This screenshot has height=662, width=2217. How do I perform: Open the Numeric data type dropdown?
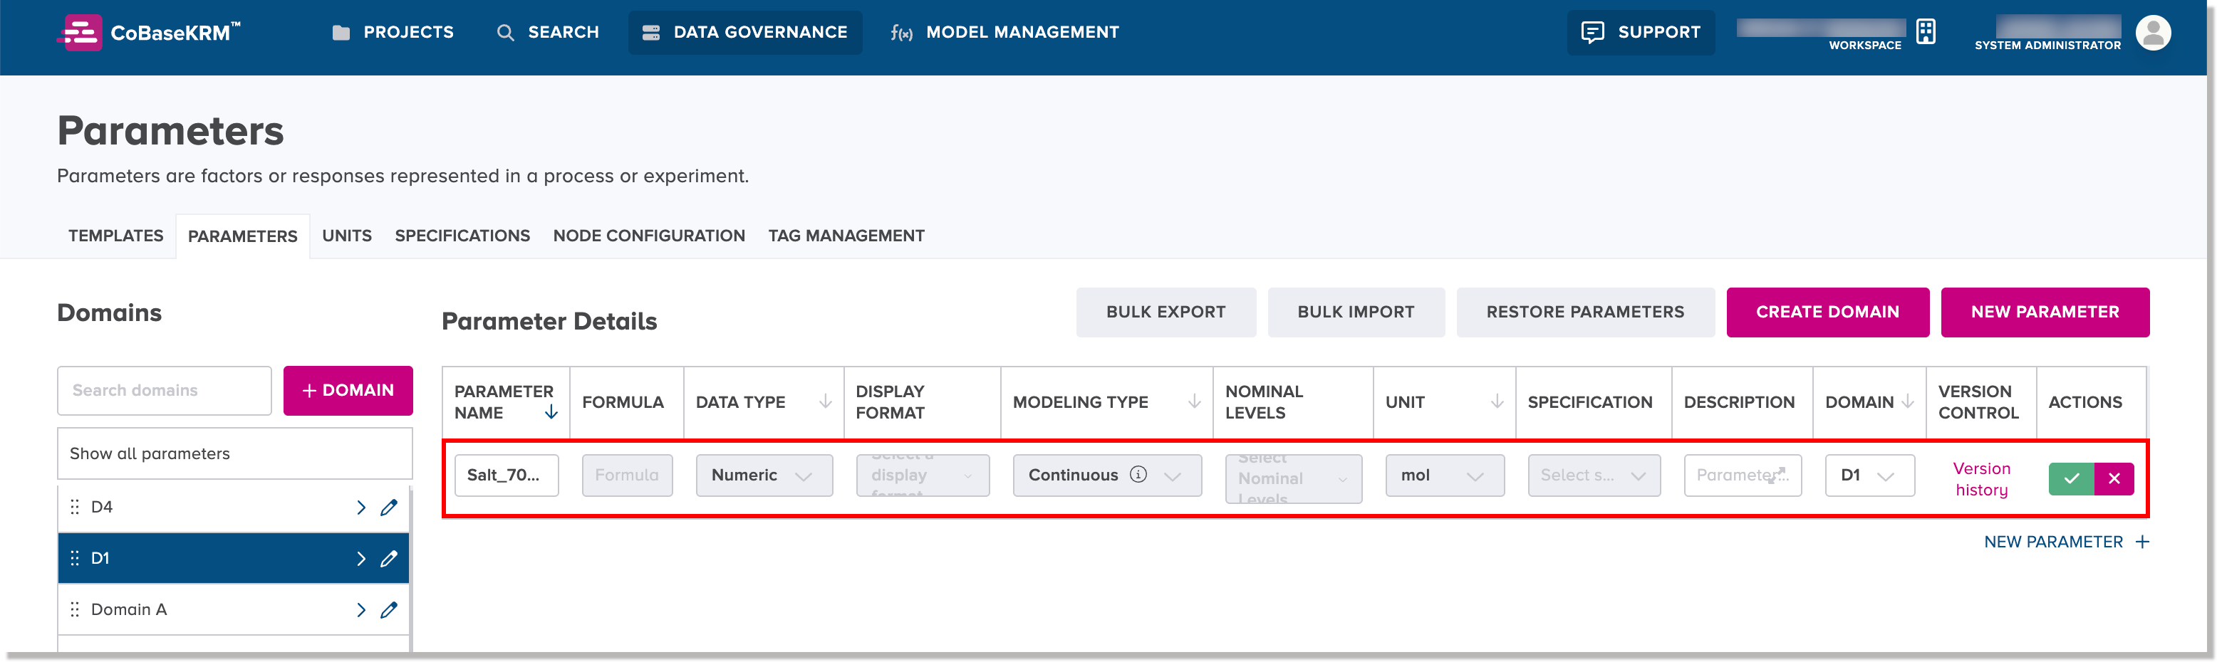tap(764, 476)
